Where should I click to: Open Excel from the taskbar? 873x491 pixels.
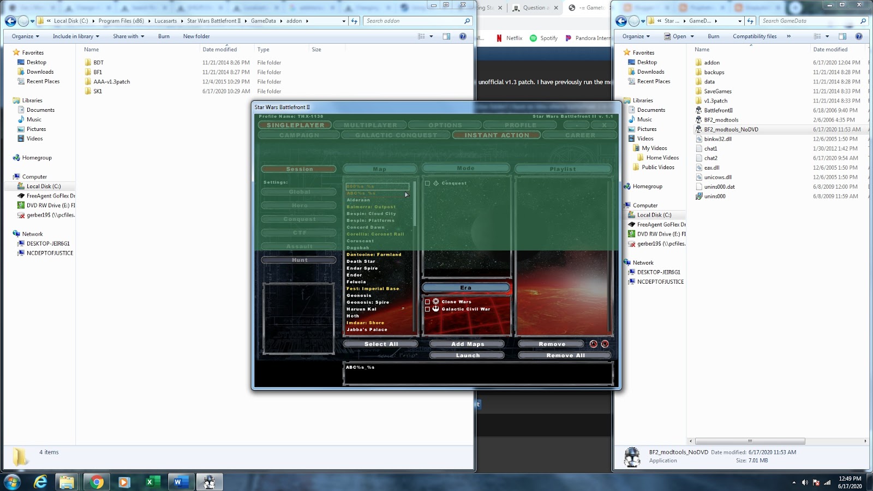[x=152, y=482]
